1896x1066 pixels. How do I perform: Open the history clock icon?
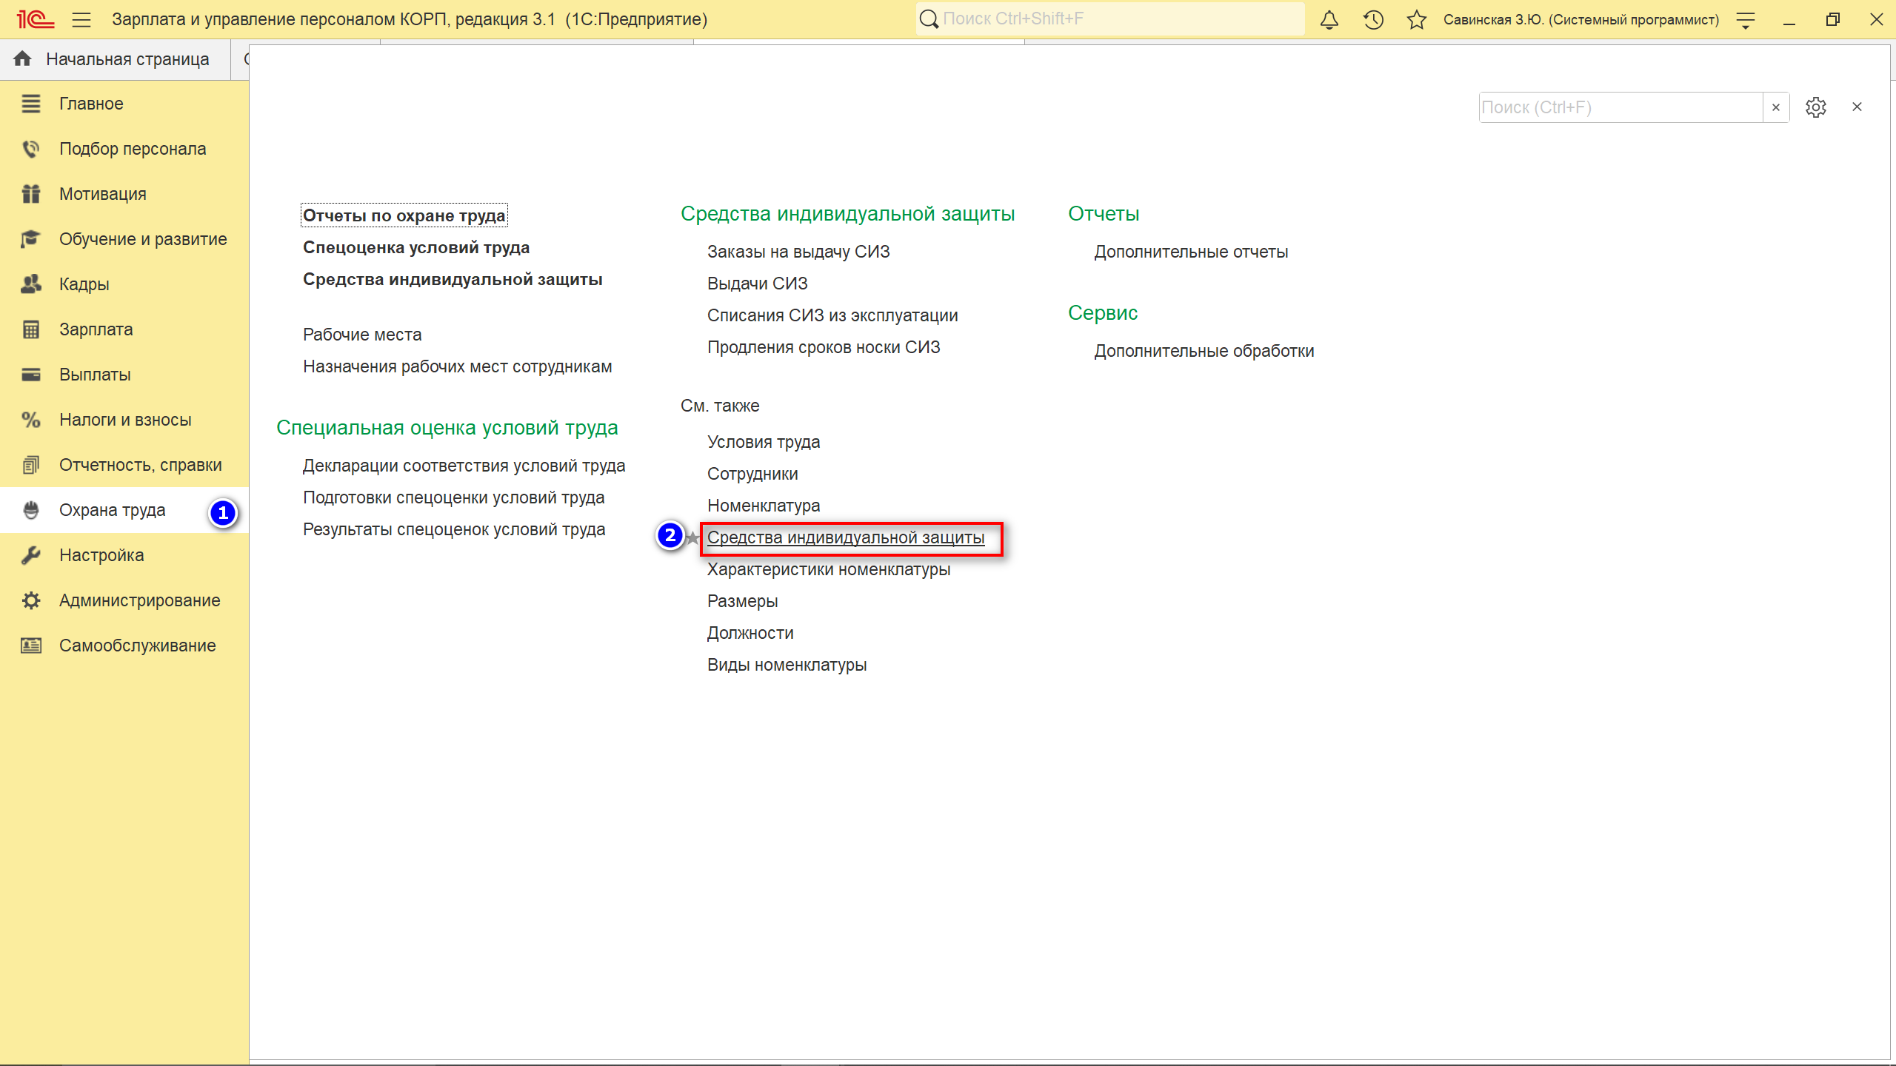point(1373,20)
